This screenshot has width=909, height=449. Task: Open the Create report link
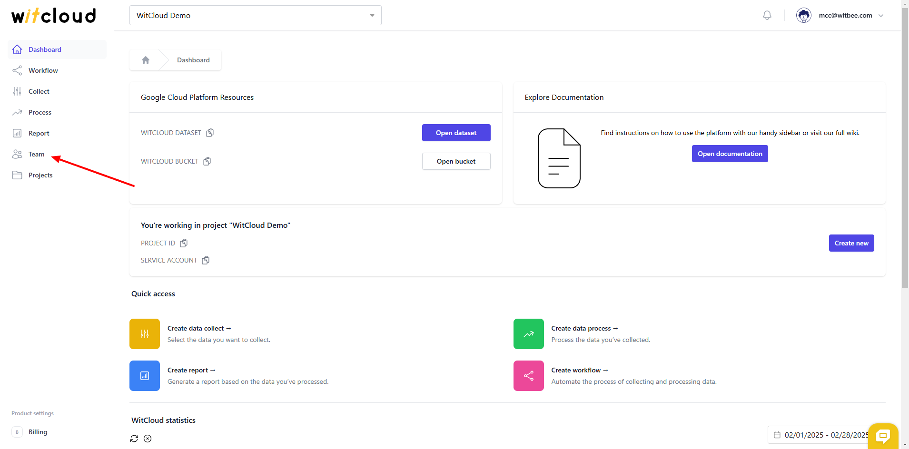pos(191,370)
